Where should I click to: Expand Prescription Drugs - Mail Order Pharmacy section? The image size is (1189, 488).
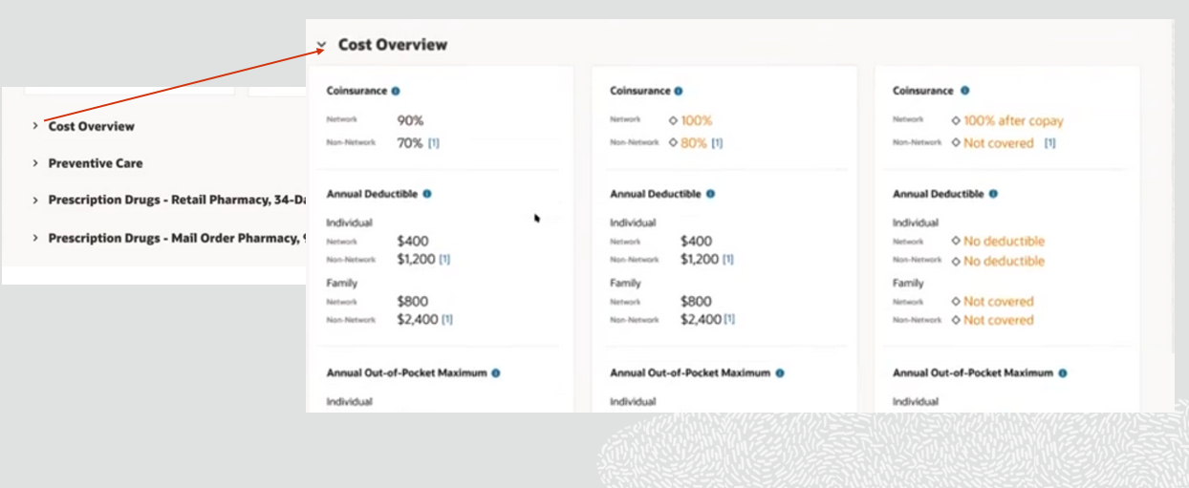pos(35,238)
